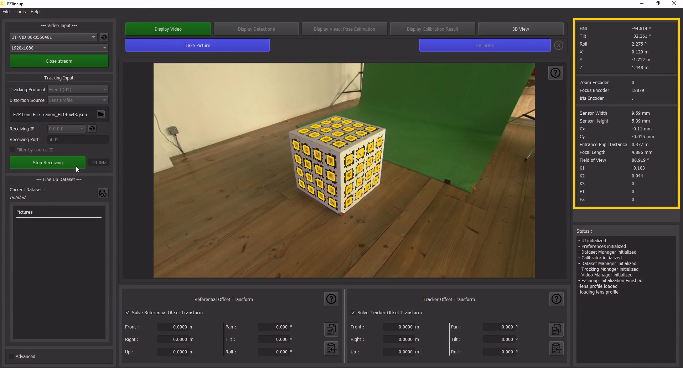The image size is (683, 368).
Task: Click the Take Picture button
Action: [197, 46]
